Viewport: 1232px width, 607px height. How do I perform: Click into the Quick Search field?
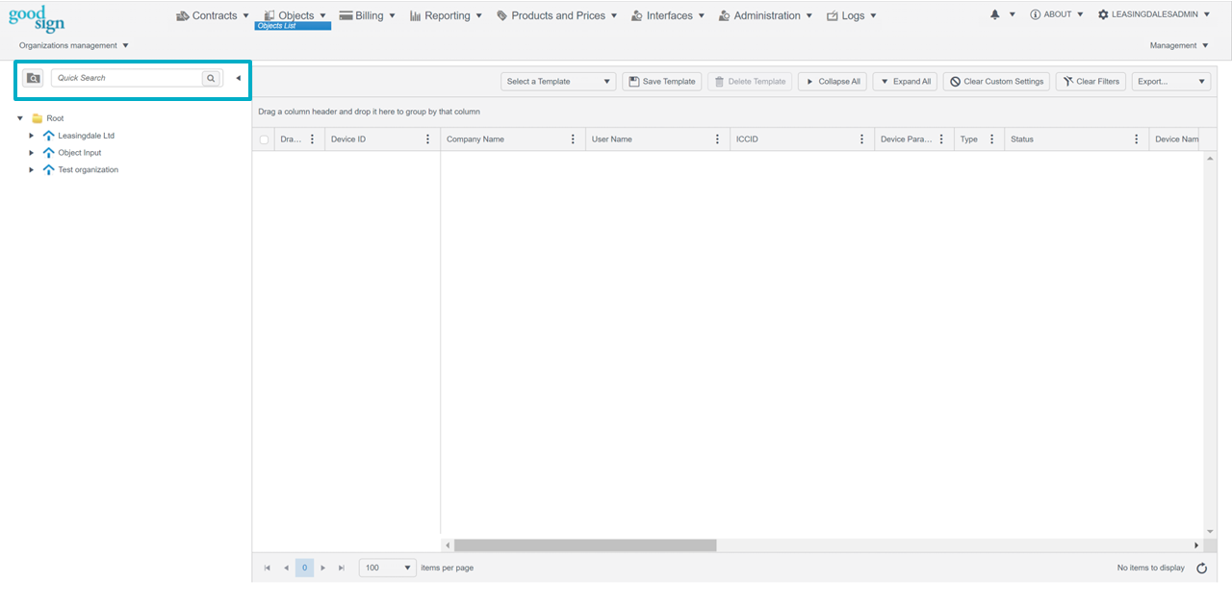(126, 78)
